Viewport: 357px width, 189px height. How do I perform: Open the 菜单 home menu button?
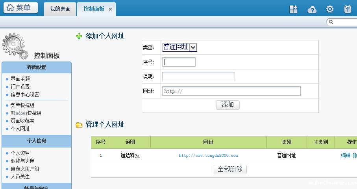pyautogui.click(x=20, y=8)
